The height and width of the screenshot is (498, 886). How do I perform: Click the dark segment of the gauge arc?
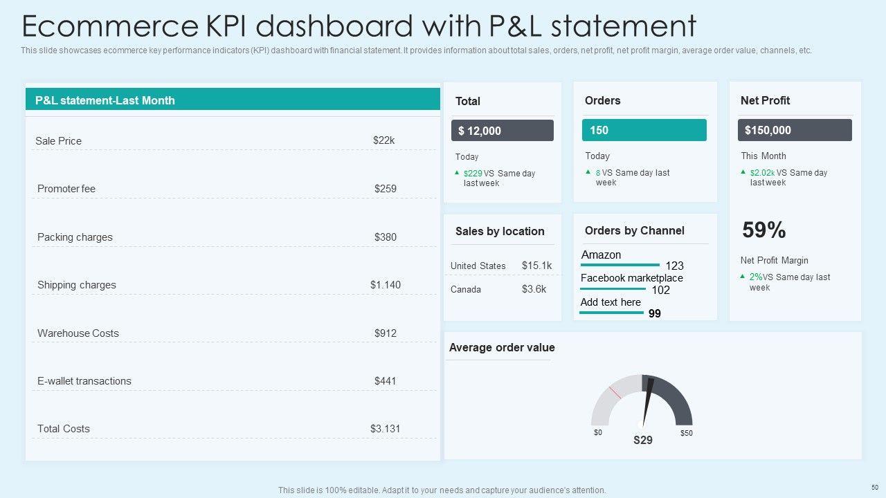pos(675,399)
